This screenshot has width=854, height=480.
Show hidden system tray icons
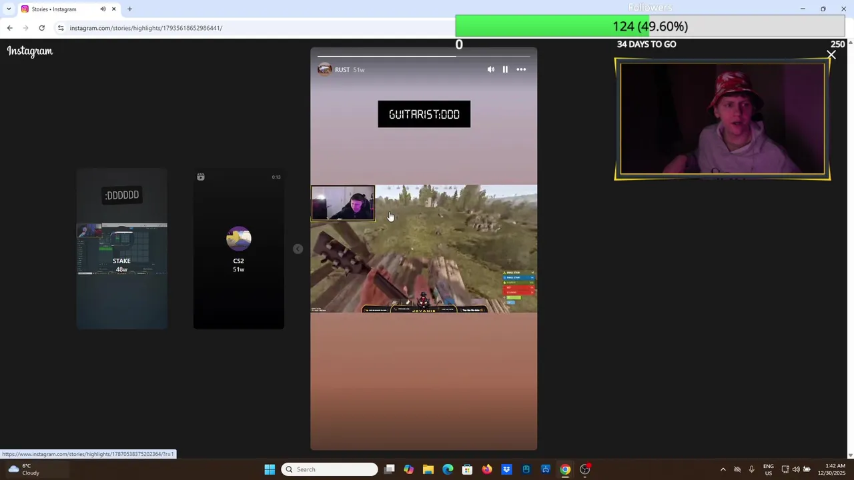723,469
